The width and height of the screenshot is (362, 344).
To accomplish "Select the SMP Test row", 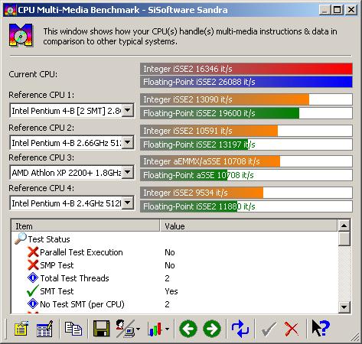I will click(x=174, y=265).
